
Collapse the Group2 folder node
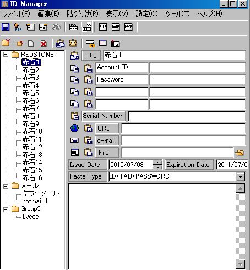click(6, 209)
